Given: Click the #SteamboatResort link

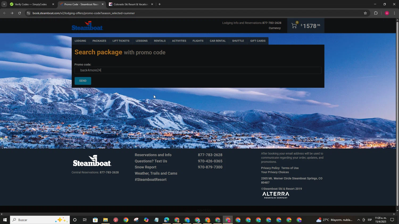Looking at the screenshot, I should (x=151, y=180).
